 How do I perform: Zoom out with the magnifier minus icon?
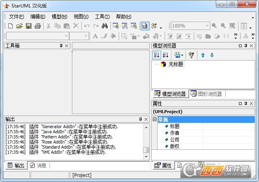click(223, 26)
